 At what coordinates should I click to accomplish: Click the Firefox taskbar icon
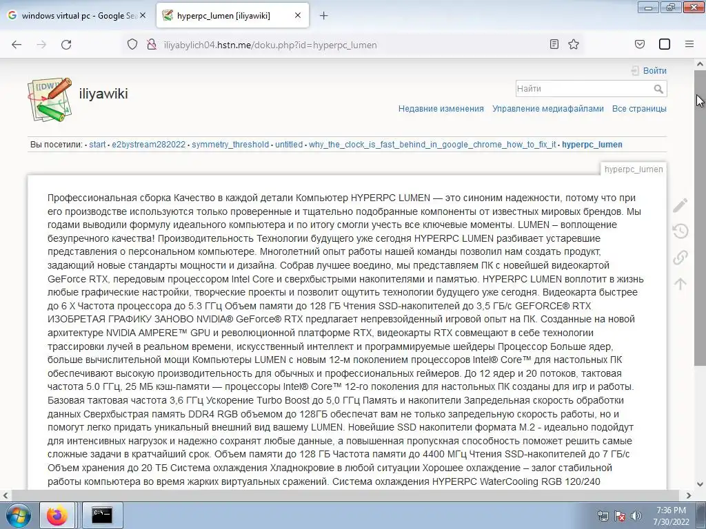coord(57,515)
